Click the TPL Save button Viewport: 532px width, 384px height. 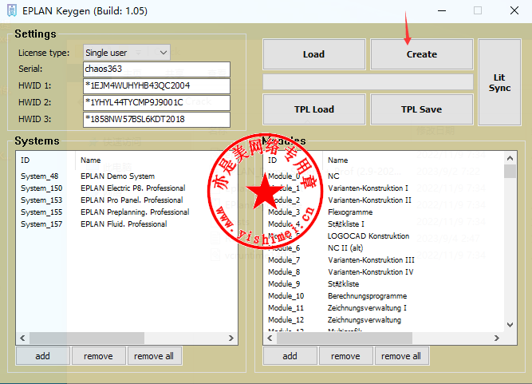(x=422, y=109)
